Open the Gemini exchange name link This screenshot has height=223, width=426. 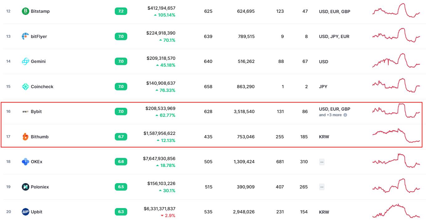click(x=38, y=61)
